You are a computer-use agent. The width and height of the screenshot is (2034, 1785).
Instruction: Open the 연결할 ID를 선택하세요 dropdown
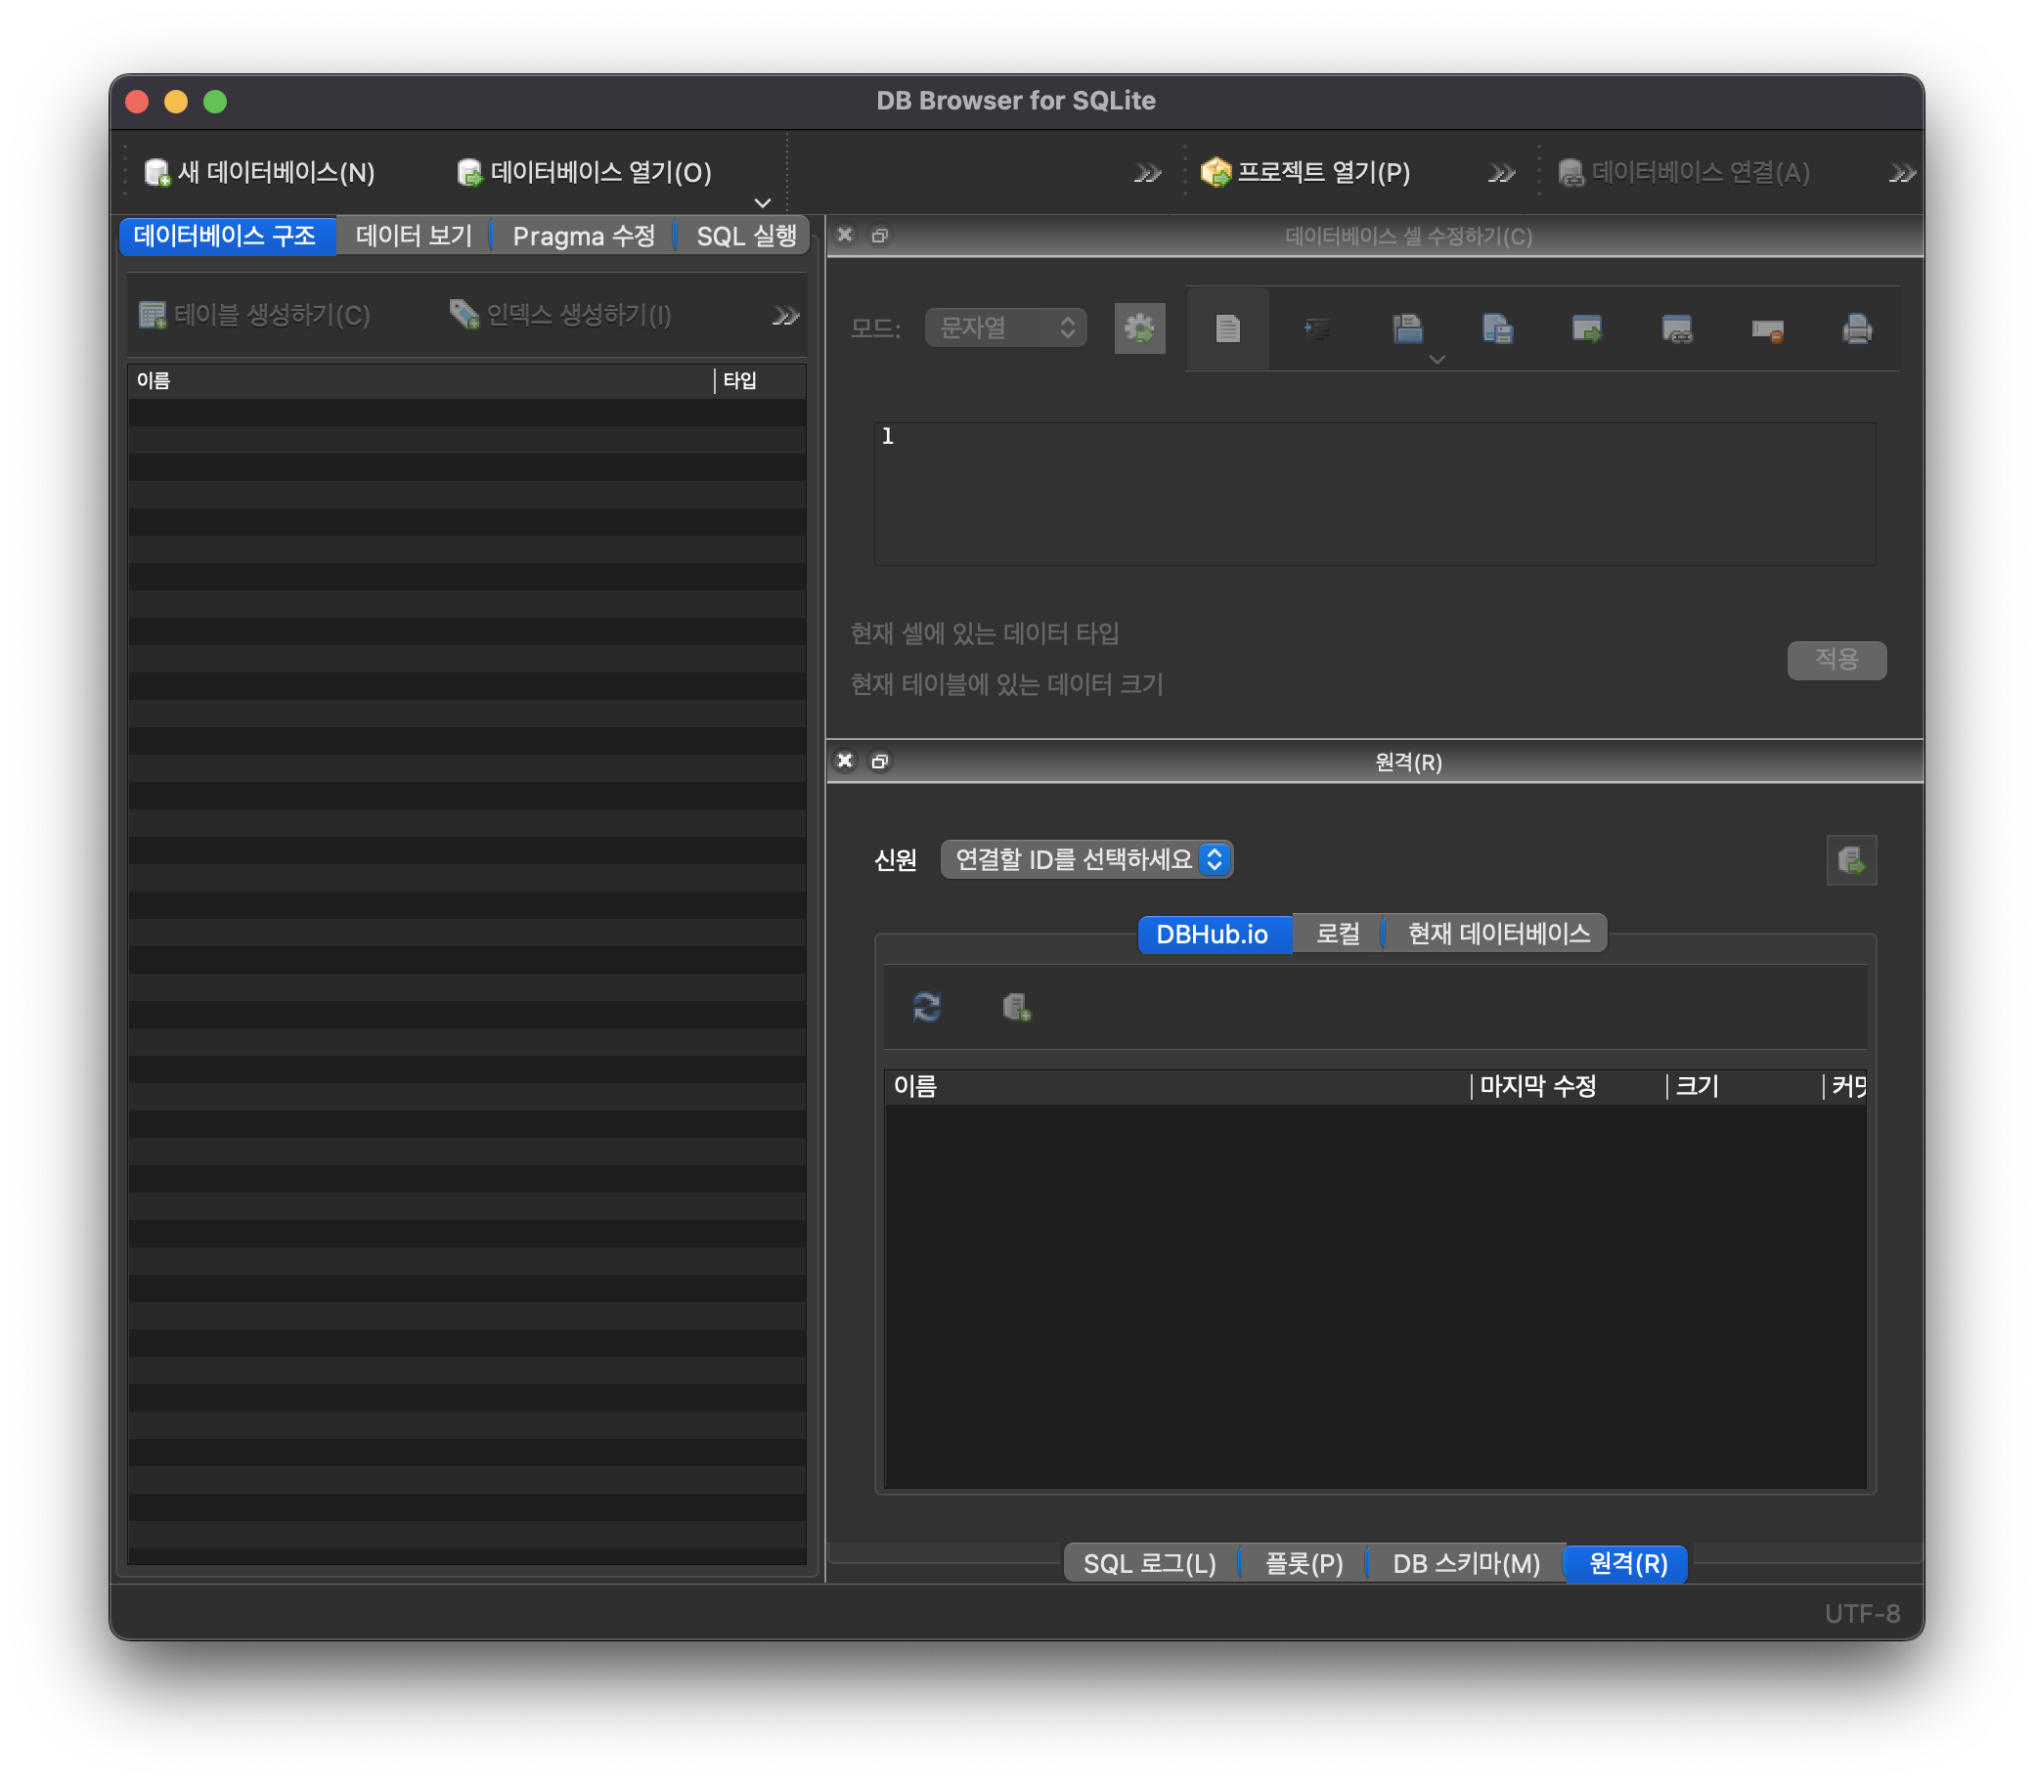coord(1085,859)
